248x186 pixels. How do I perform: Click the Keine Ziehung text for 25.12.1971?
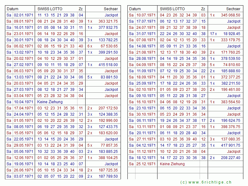tap(172, 164)
